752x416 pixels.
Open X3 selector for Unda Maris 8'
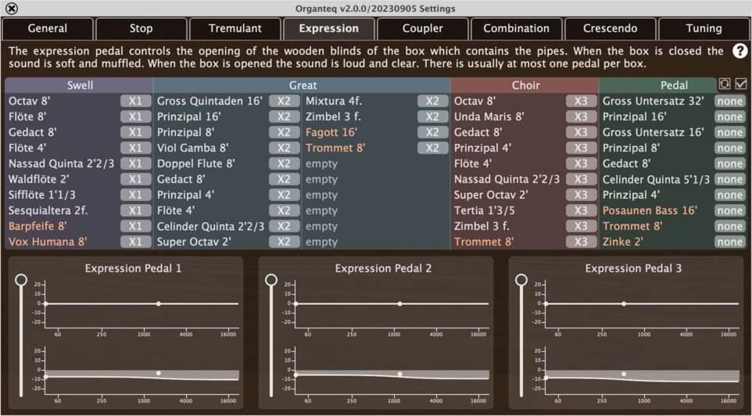point(582,117)
